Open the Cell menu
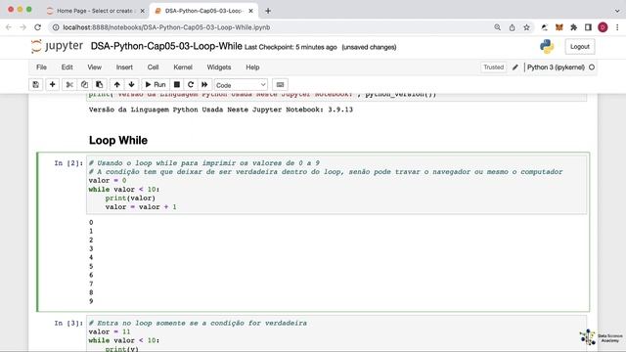The width and height of the screenshot is (626, 352). click(x=153, y=67)
